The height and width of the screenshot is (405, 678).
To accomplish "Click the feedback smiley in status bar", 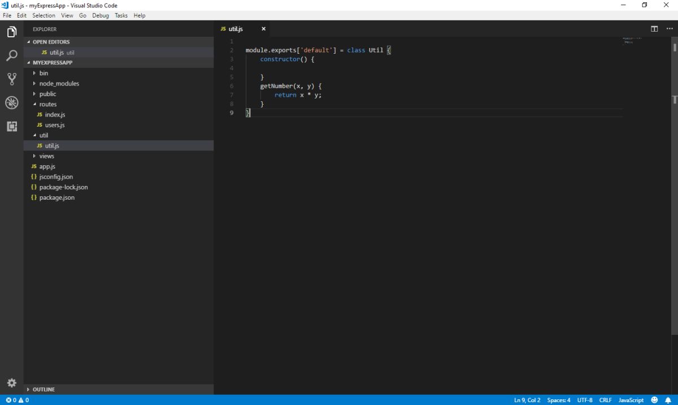I will point(654,400).
